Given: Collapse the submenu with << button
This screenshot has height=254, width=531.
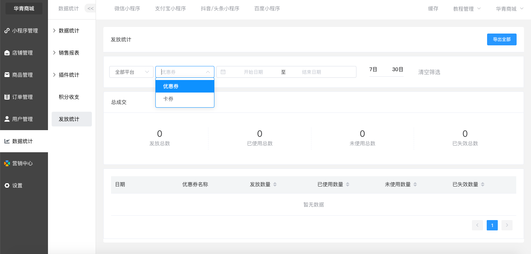Looking at the screenshot, I should pos(90,8).
